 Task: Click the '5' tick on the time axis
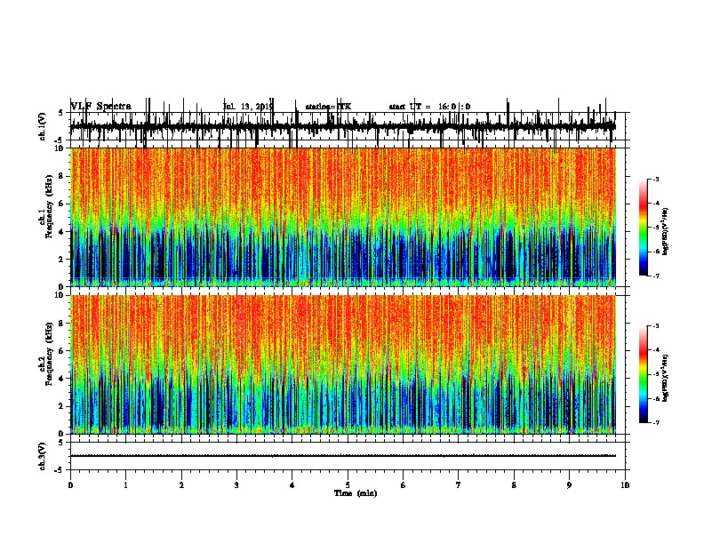348,485
